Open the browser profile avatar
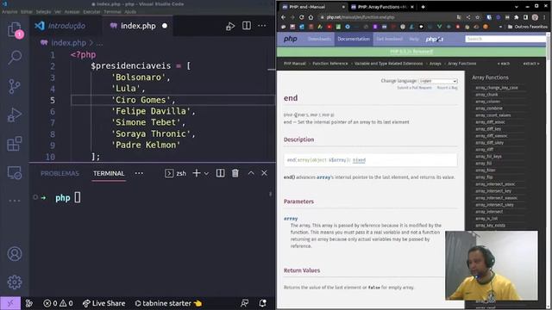The width and height of the screenshot is (552, 310). [535, 17]
